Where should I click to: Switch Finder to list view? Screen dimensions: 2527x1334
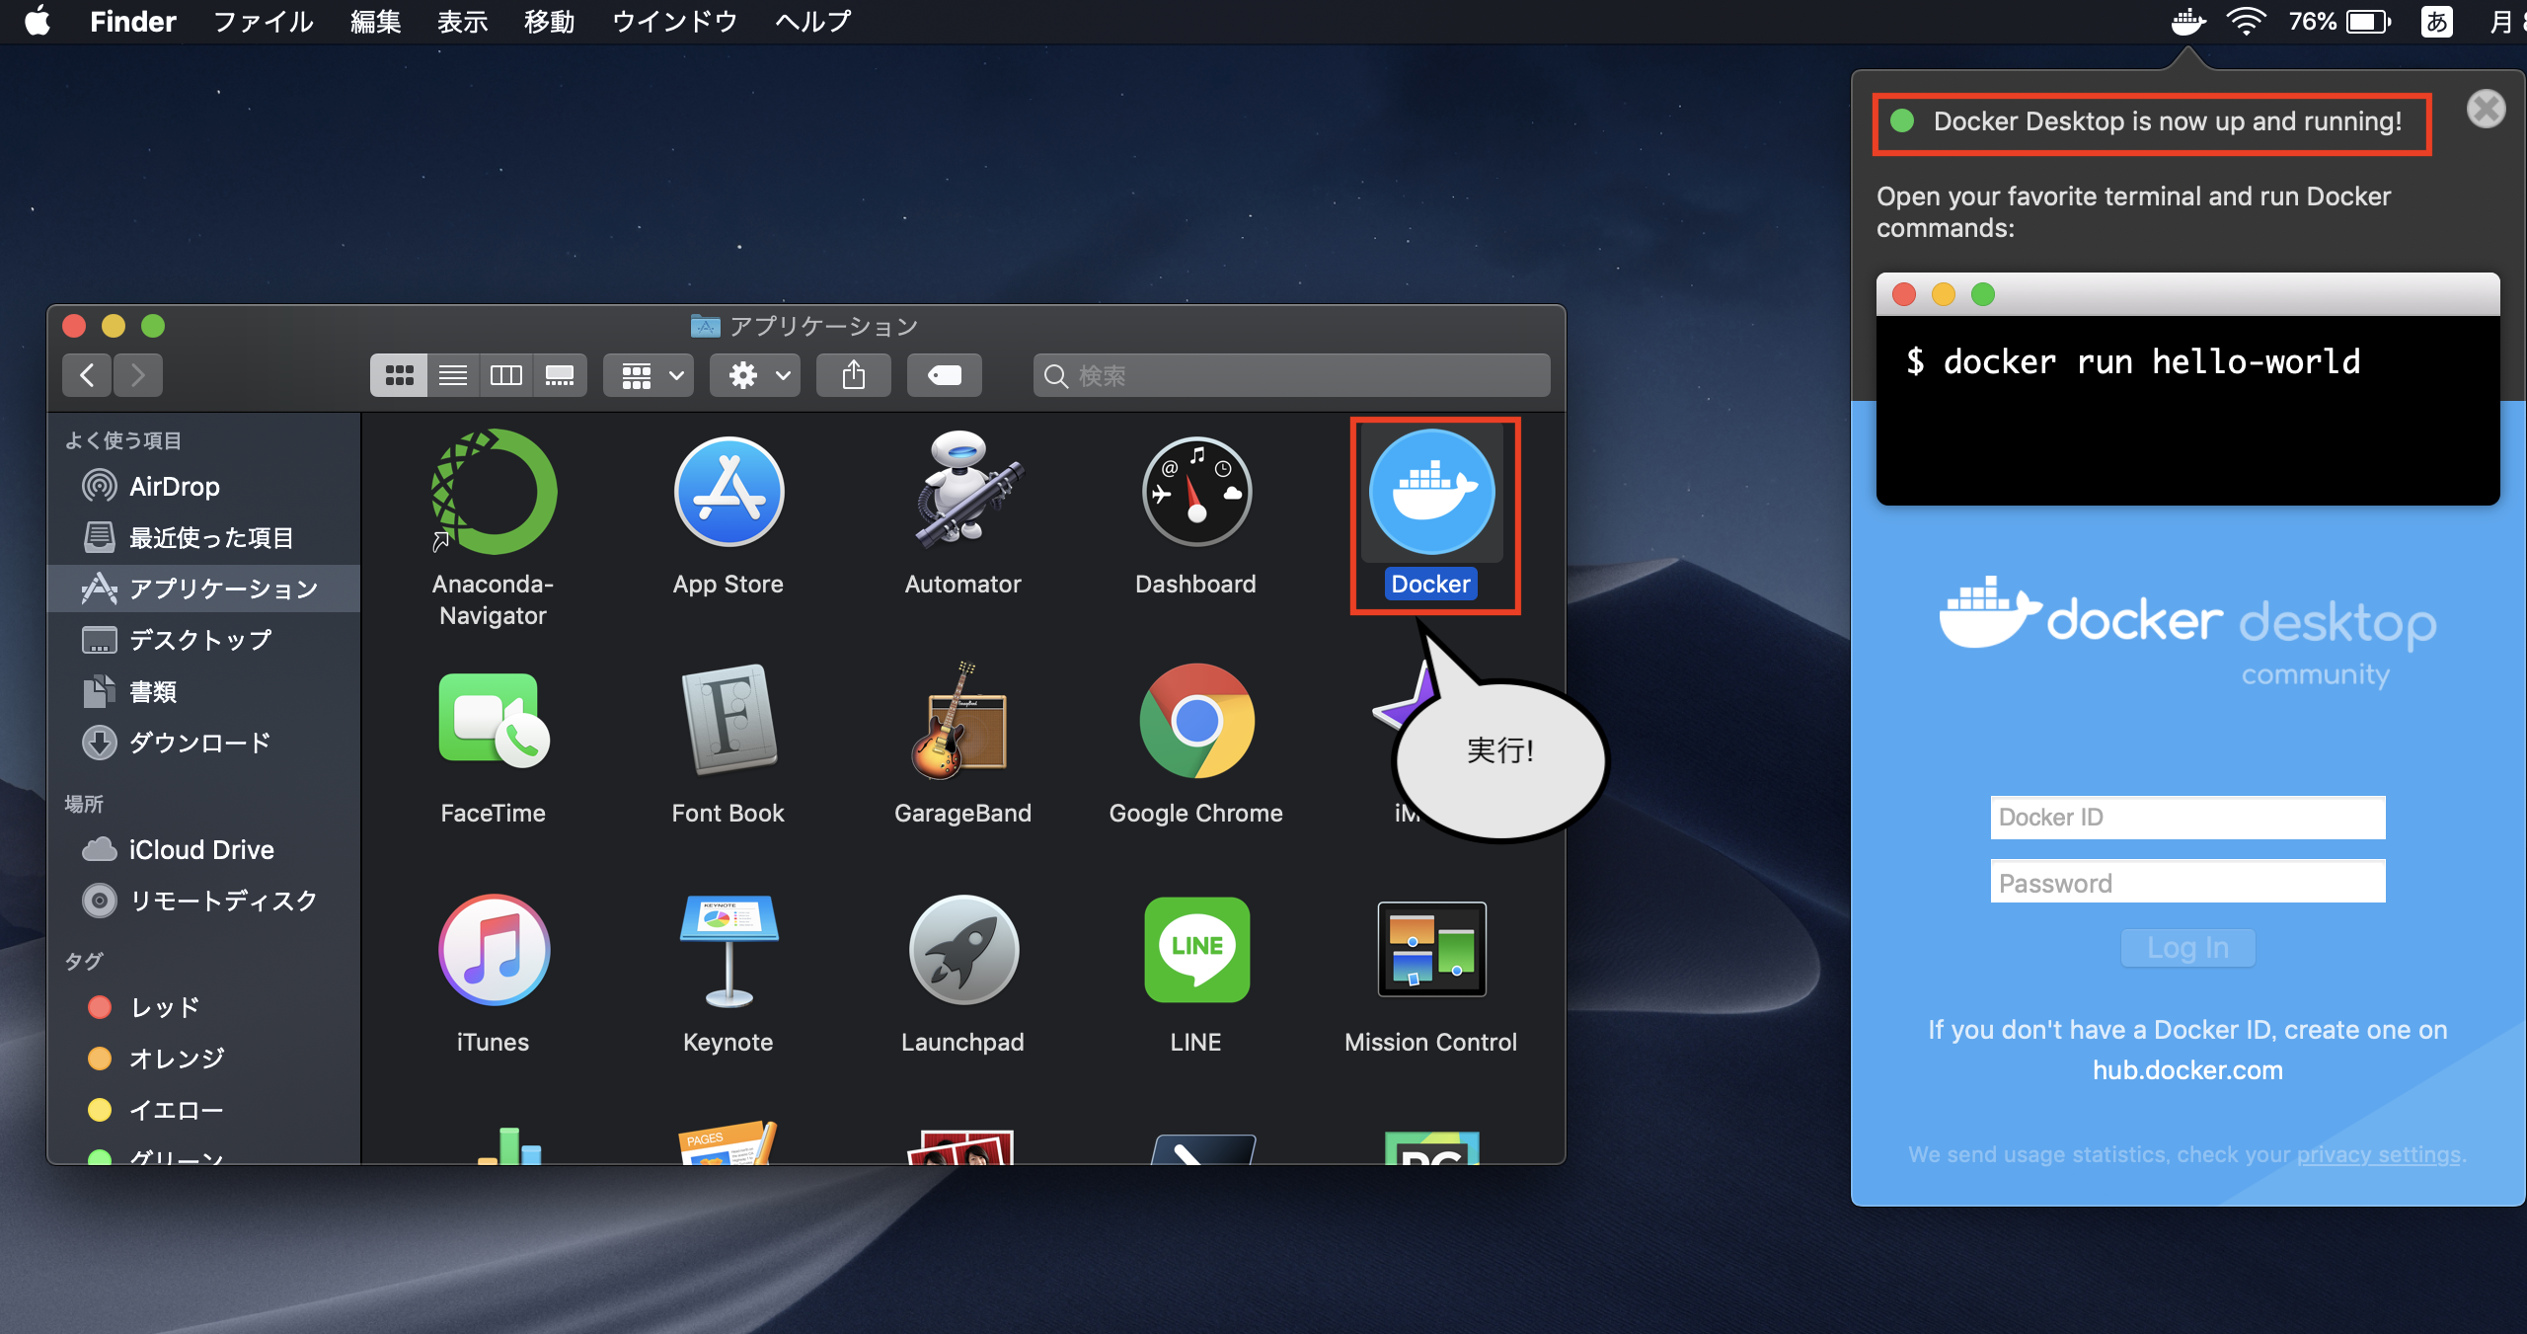click(453, 375)
